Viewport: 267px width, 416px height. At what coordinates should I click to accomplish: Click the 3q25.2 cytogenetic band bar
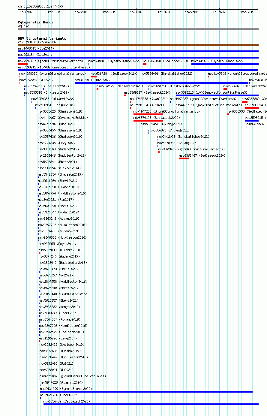138,29
